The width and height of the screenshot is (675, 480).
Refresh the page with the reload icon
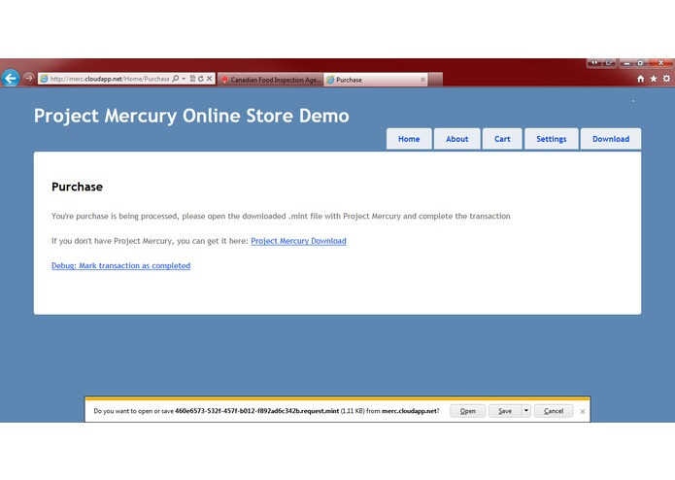pos(201,79)
